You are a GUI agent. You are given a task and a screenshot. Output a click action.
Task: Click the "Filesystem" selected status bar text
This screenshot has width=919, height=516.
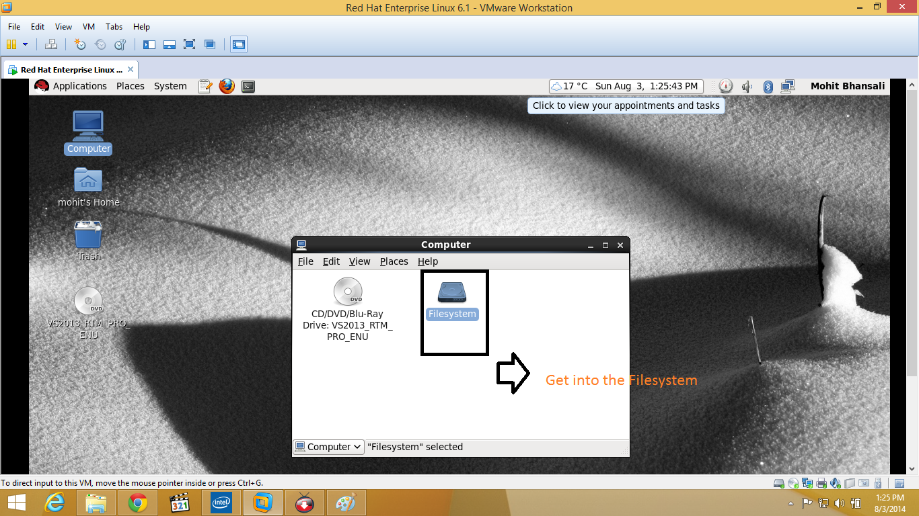(x=415, y=447)
